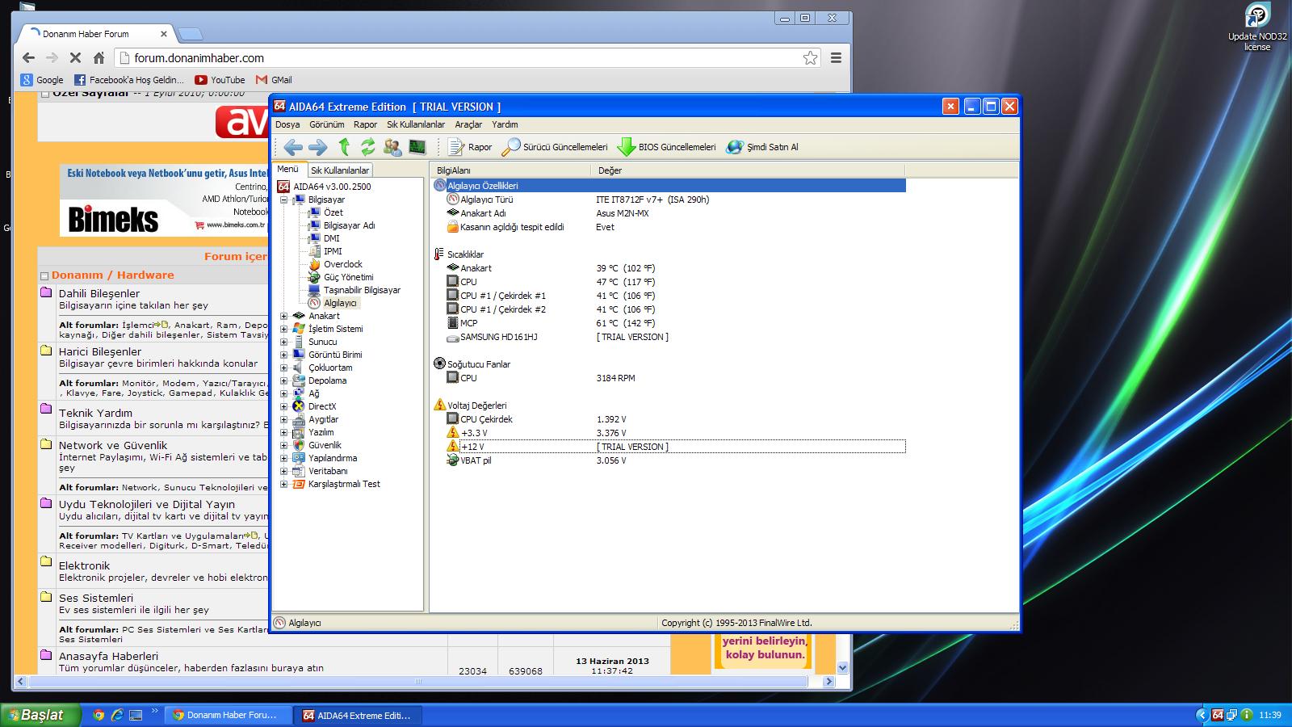Select DMI tree item
The image size is (1292, 727).
[x=331, y=238]
